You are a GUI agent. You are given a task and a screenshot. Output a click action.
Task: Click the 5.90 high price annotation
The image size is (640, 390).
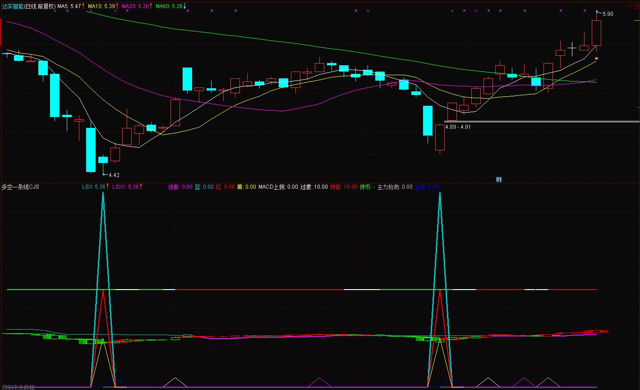click(x=608, y=14)
